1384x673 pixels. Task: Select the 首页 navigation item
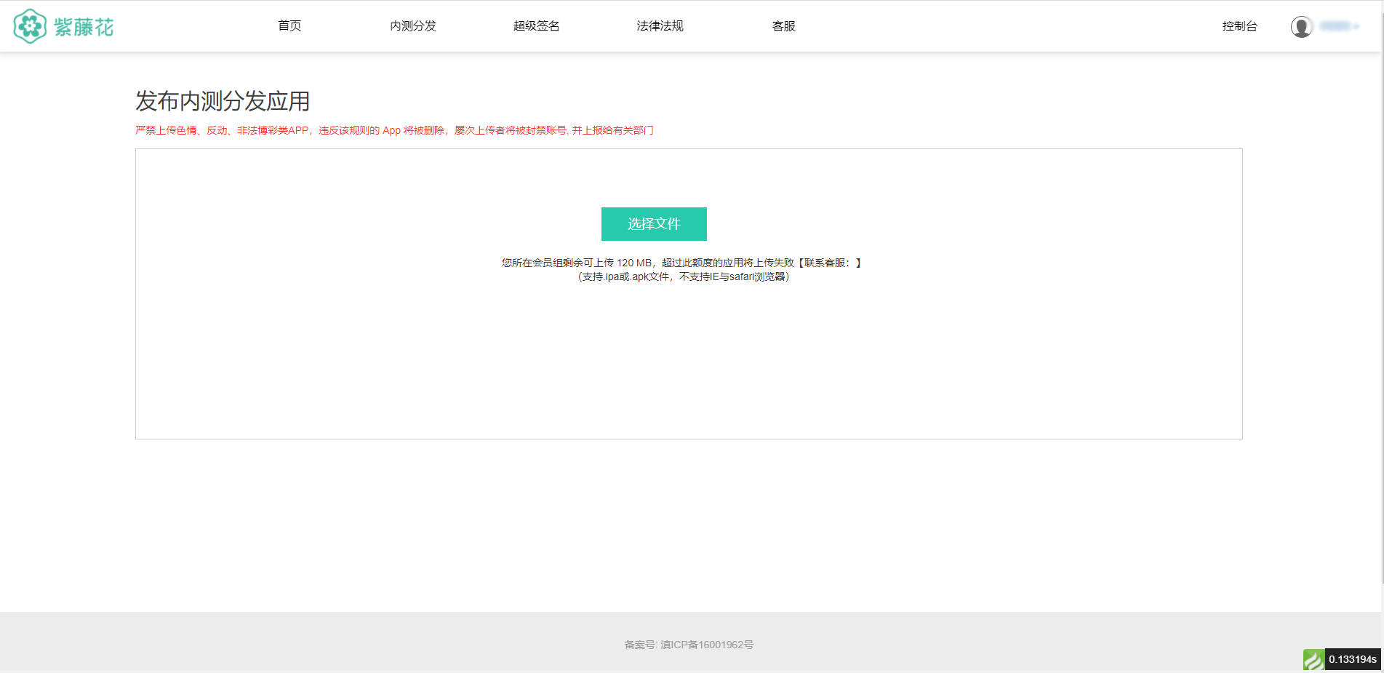pyautogui.click(x=288, y=25)
